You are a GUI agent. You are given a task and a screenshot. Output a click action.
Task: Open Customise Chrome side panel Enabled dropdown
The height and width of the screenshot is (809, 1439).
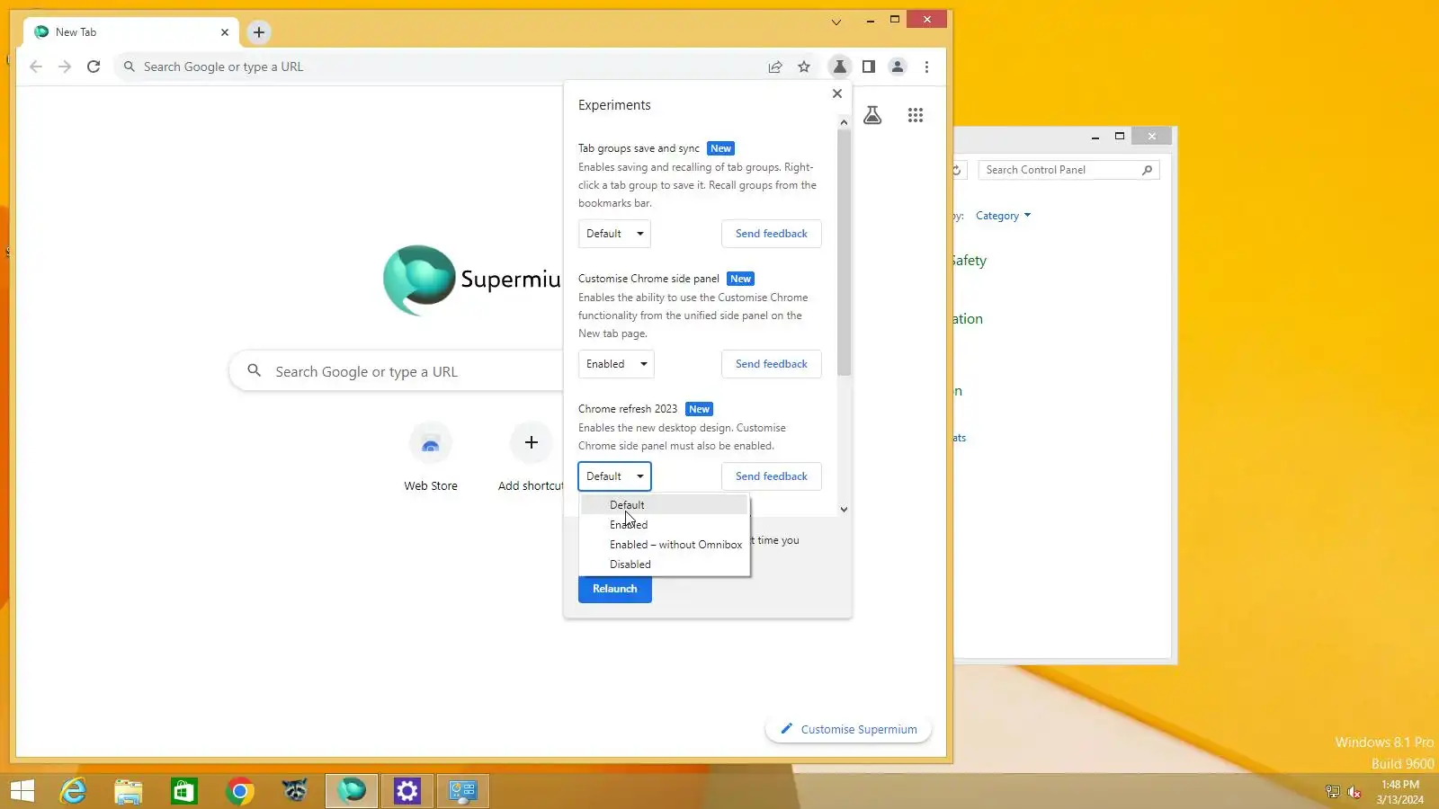pos(616,364)
